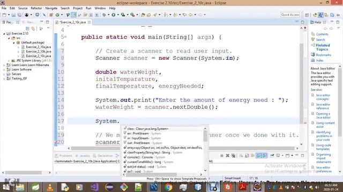The image size is (343, 192).
Task: Open the Navigate menu
Action: point(51,8)
